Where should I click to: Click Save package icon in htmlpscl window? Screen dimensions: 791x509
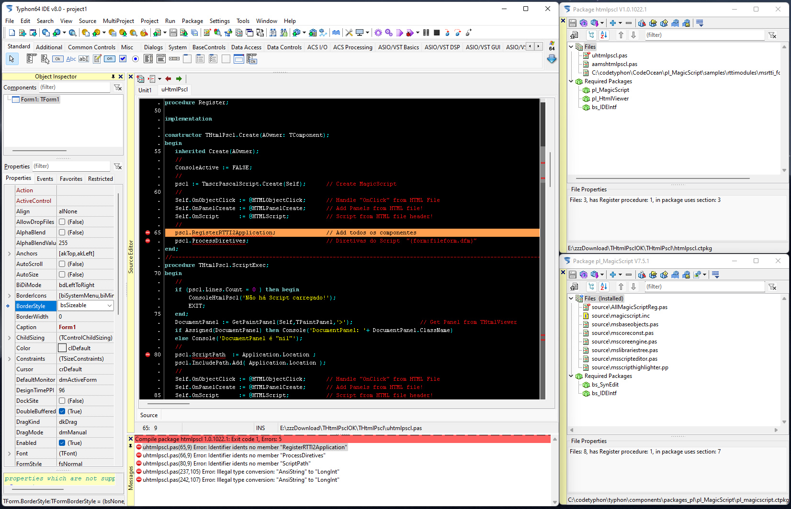573,22
